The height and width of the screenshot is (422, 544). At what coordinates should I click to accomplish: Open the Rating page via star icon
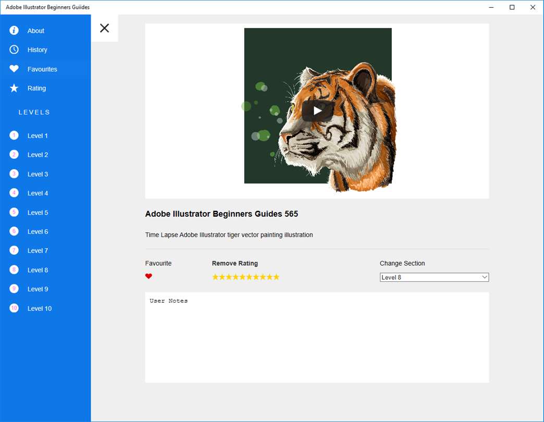[14, 88]
